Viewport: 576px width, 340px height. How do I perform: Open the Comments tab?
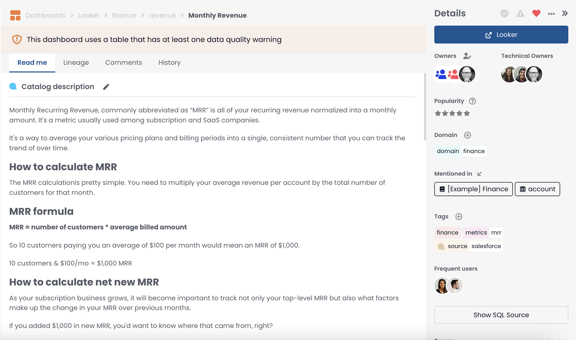(124, 62)
